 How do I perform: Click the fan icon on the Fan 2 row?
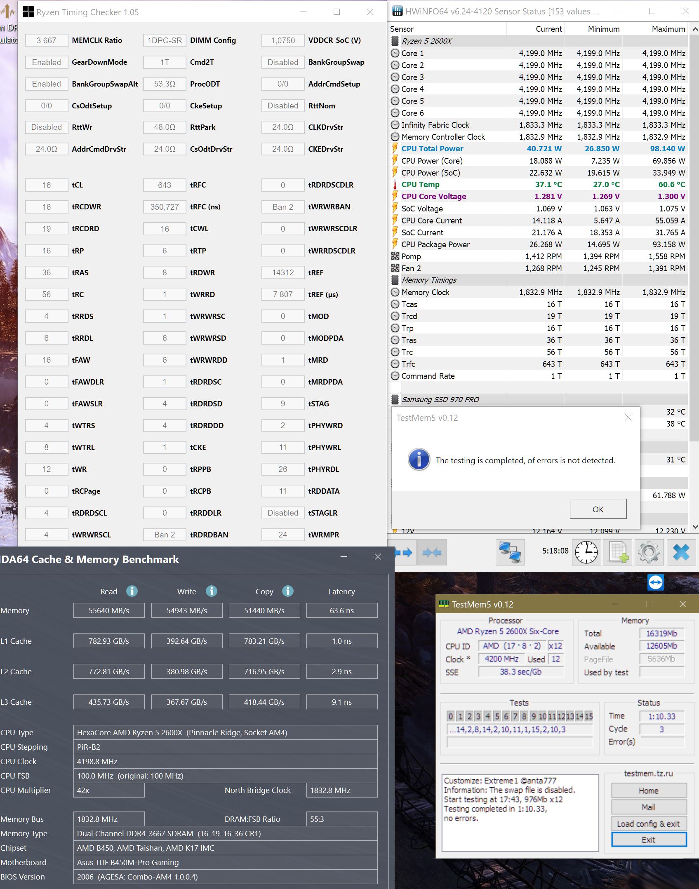click(x=395, y=268)
